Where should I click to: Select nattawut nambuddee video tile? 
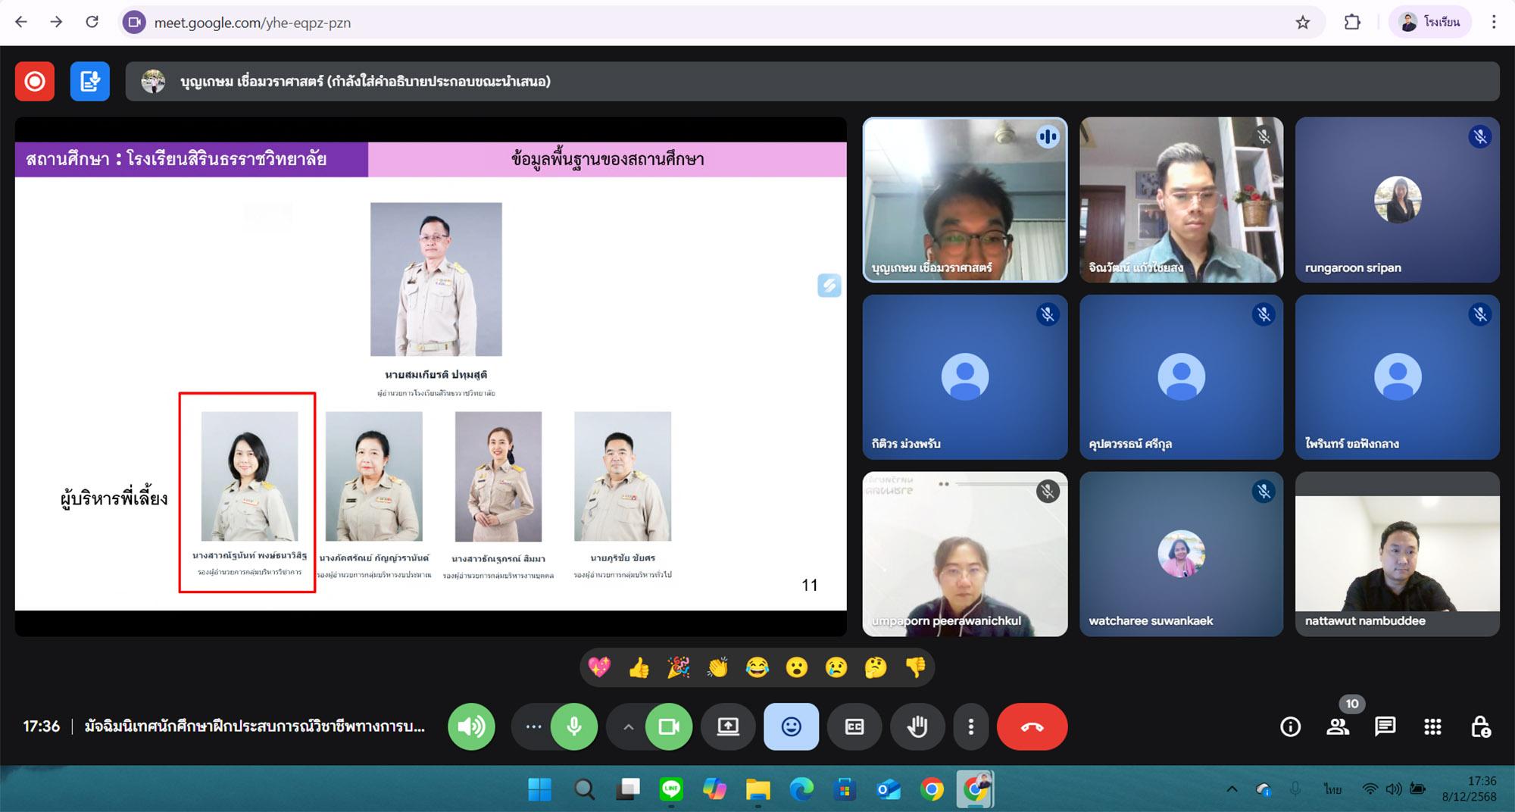click(x=1397, y=554)
